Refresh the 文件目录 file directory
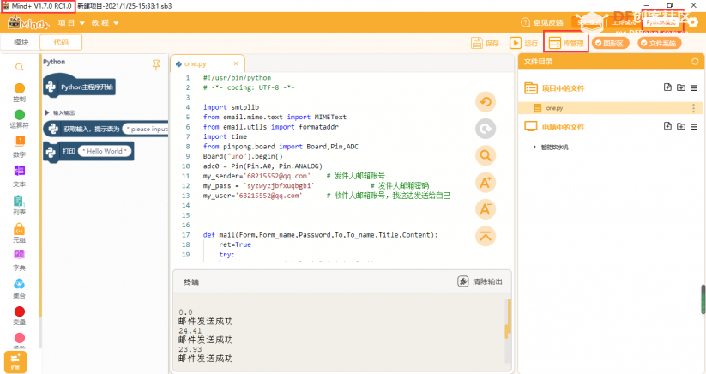The height and width of the screenshot is (374, 706). tap(695, 62)
